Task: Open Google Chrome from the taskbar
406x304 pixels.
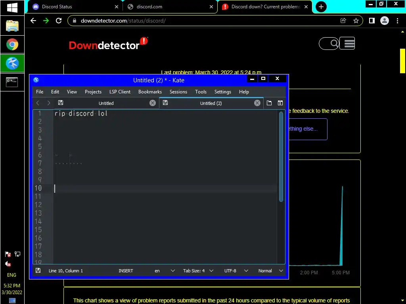Action: [12, 44]
